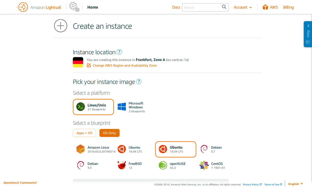Click the AWS cube icon
Viewport: 312px width, 188px height.
(265, 7)
